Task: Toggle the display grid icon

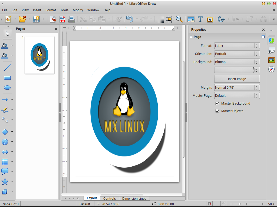Action: tap(160, 19)
